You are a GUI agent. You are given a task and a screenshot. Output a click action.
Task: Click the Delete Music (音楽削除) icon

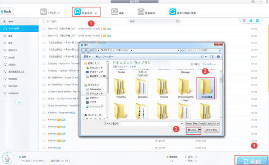tap(141, 12)
